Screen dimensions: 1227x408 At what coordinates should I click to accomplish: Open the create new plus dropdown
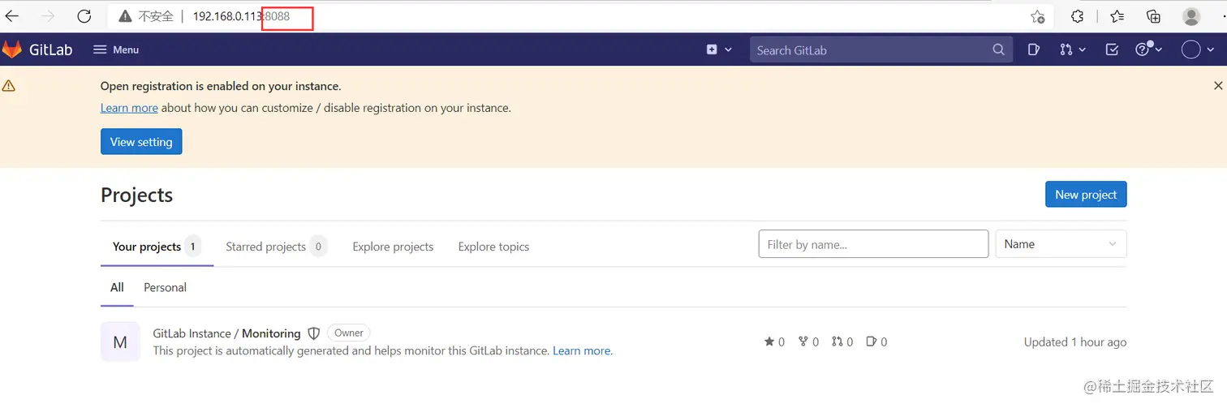click(x=719, y=49)
